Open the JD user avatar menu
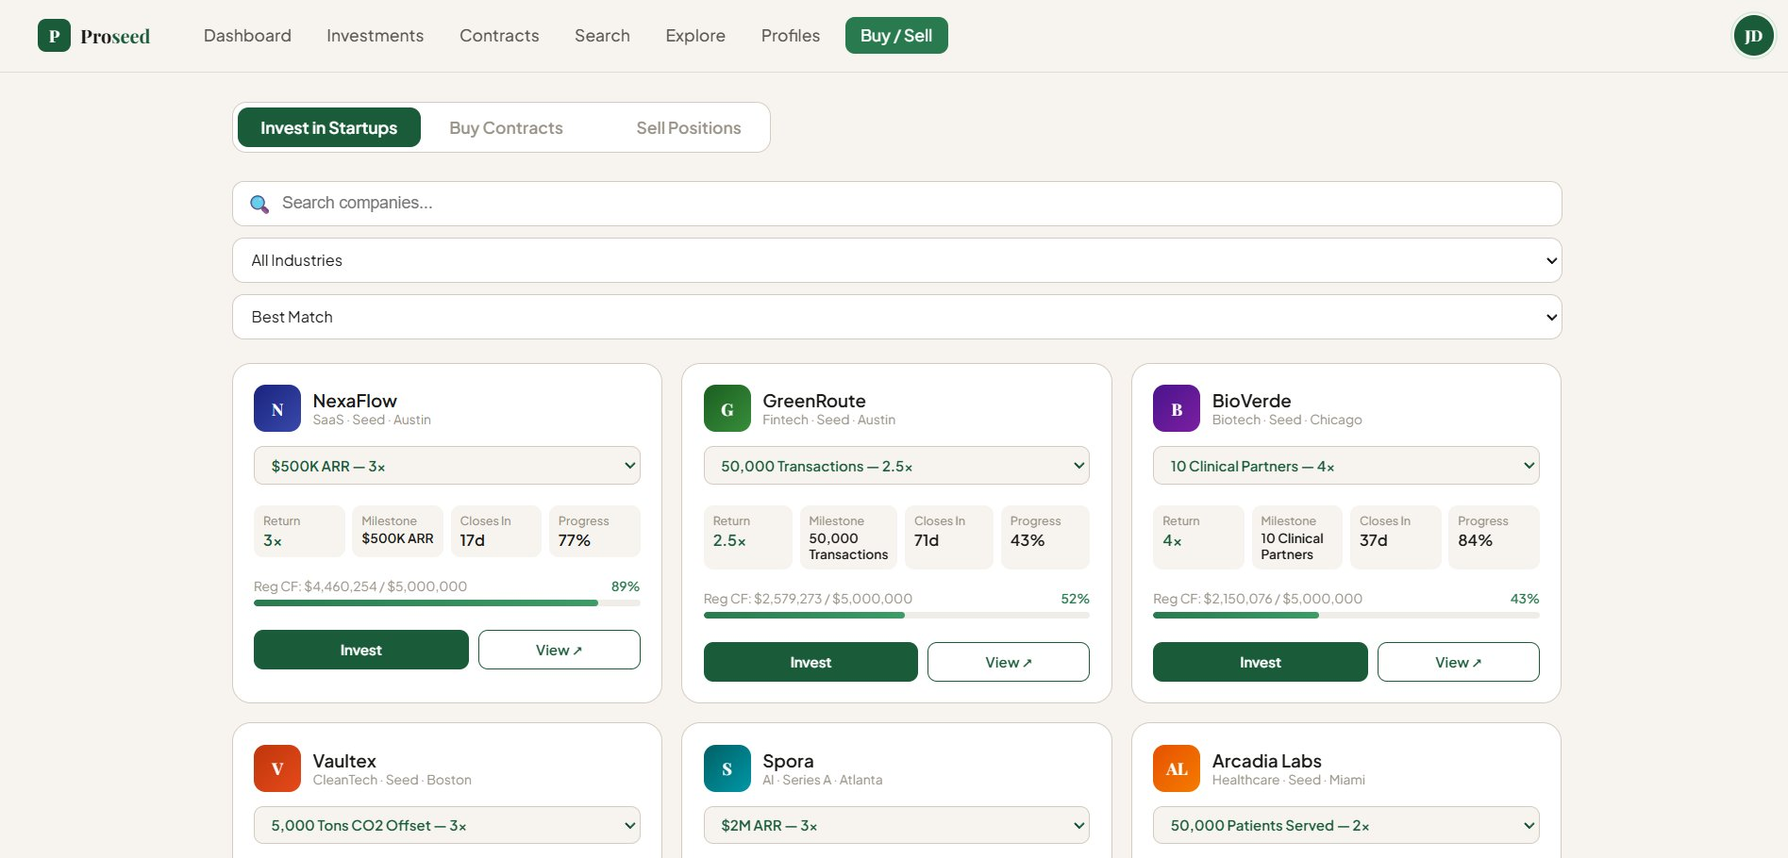Image resolution: width=1788 pixels, height=858 pixels. [1753, 36]
